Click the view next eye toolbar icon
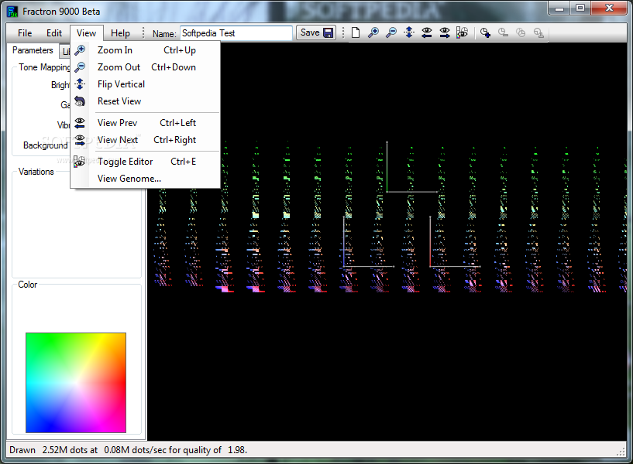 445,32
